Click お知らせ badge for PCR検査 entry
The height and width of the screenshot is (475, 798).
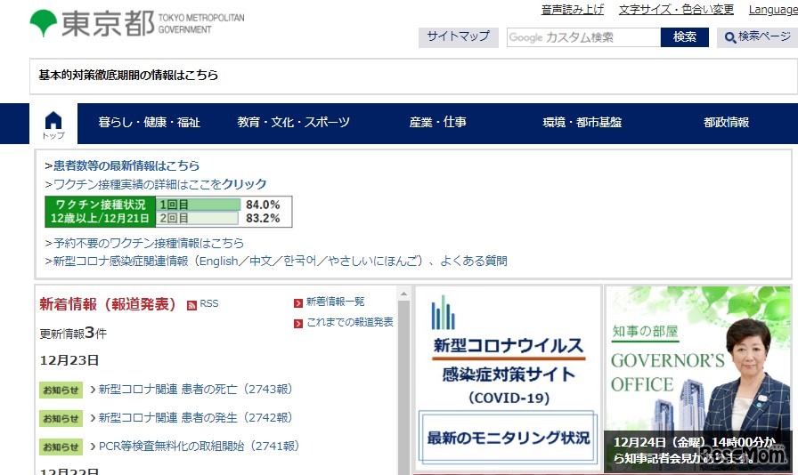tap(61, 447)
